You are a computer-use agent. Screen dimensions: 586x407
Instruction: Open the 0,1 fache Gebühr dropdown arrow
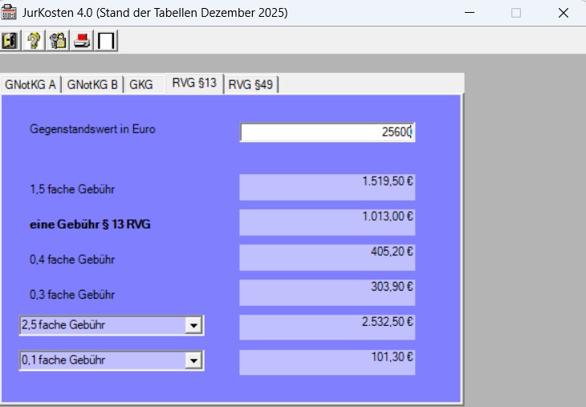point(193,360)
